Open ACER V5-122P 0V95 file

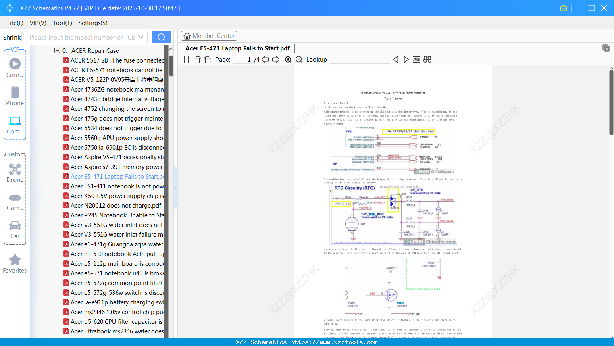117,80
